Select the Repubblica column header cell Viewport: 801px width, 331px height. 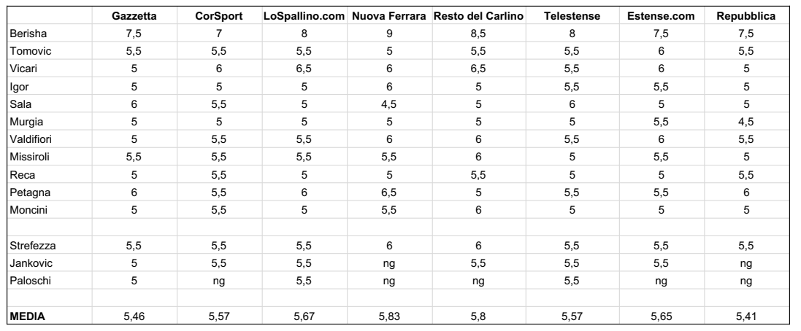pos(746,16)
